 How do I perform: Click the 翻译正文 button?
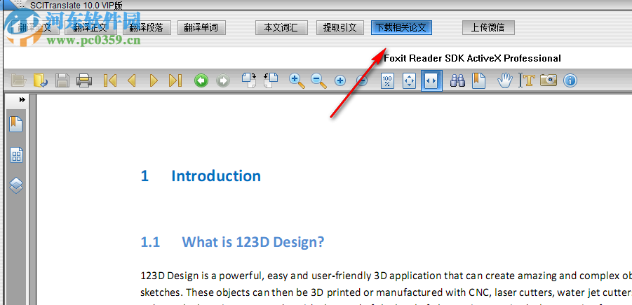[x=90, y=27]
